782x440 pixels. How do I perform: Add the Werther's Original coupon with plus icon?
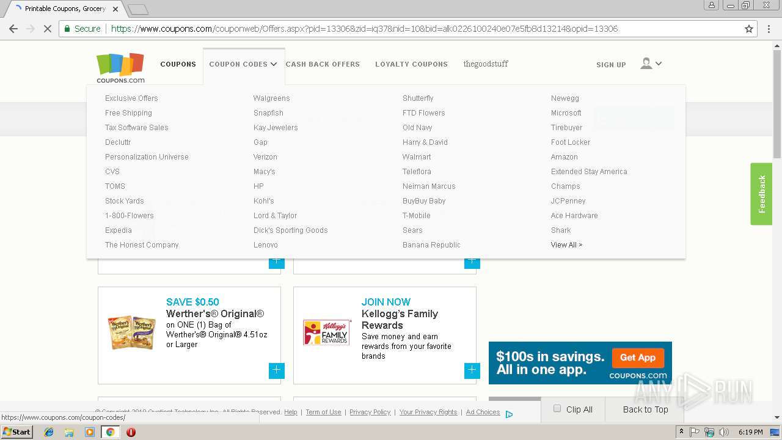click(276, 370)
